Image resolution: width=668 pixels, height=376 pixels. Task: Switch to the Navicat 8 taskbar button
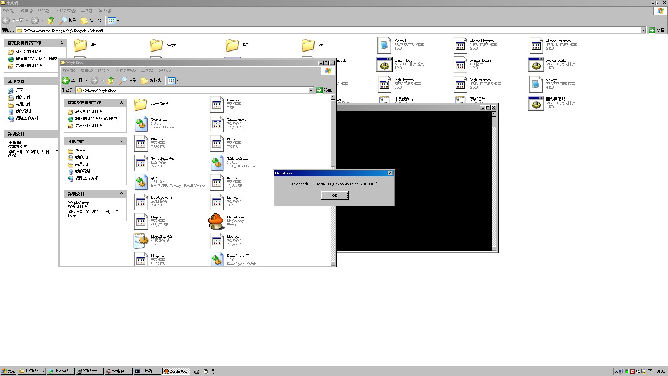pos(61,371)
